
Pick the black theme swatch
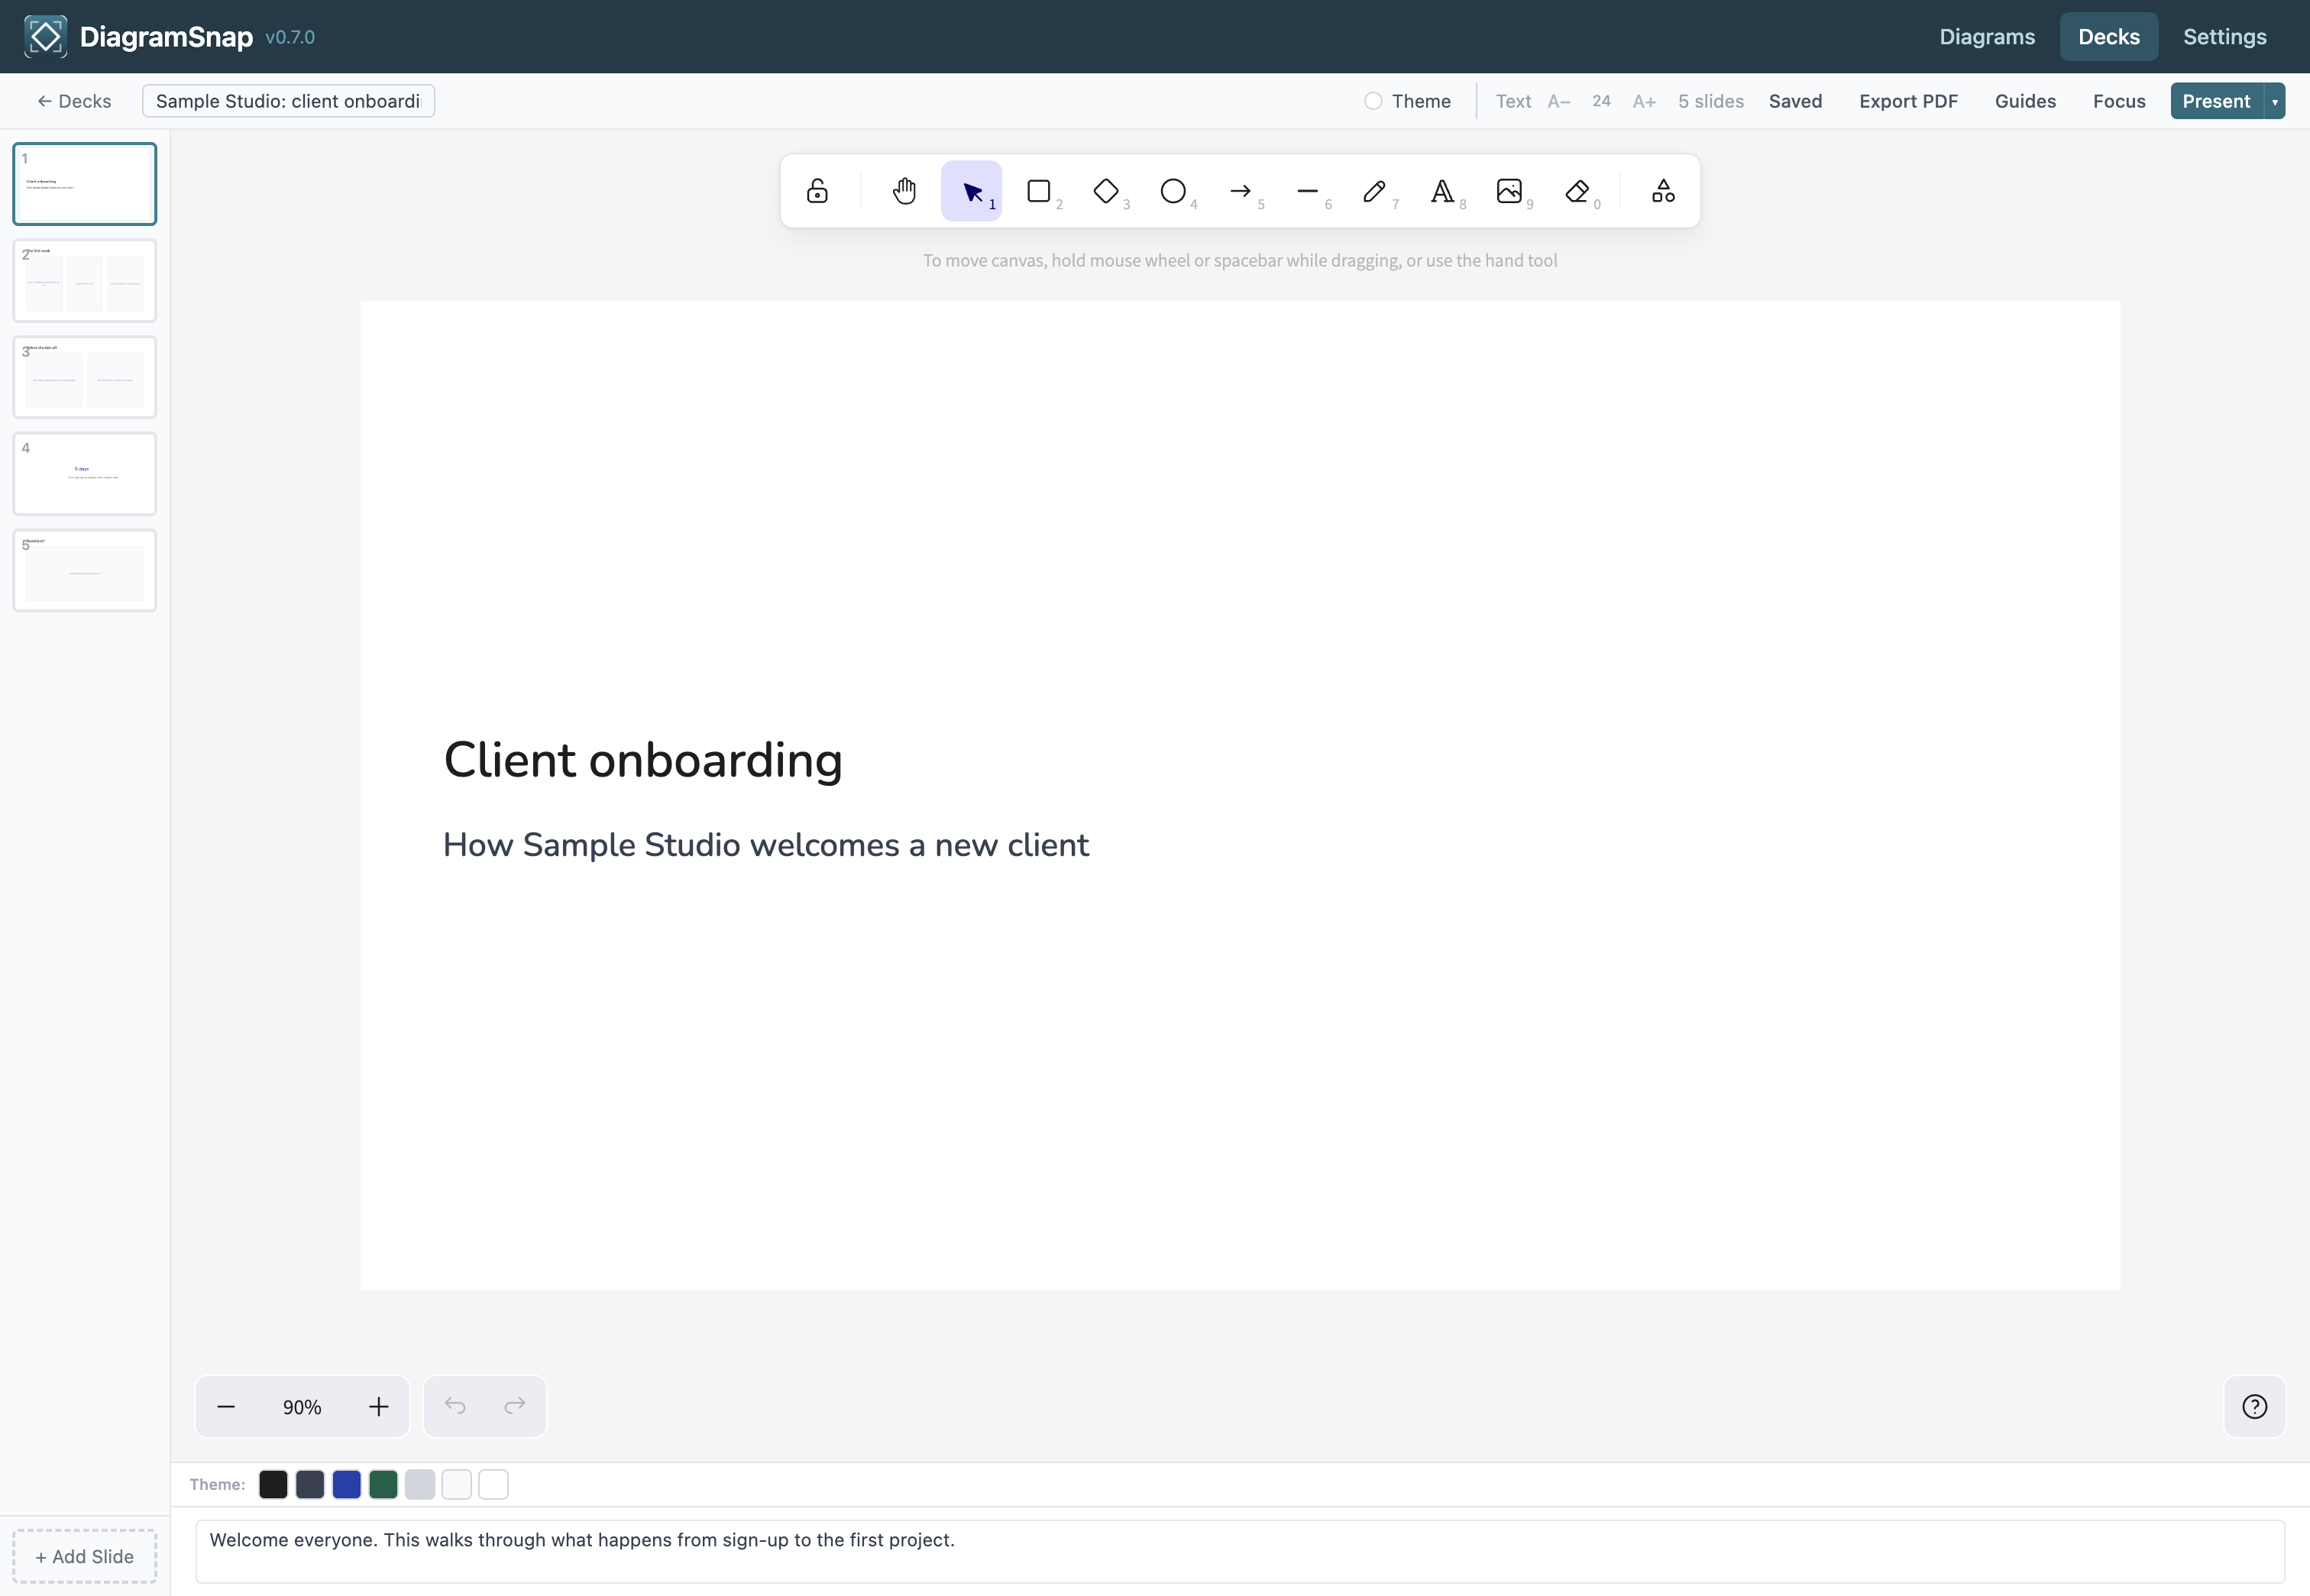click(273, 1484)
